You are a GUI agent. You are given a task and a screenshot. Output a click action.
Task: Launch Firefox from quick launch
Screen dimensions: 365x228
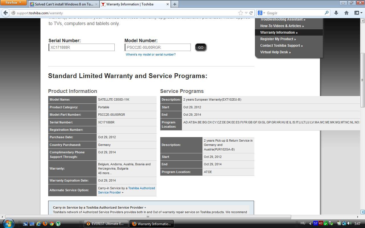click(45, 224)
